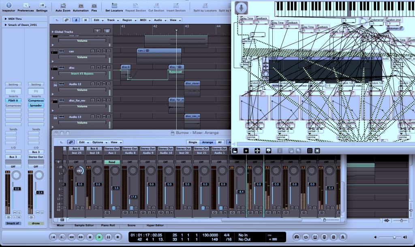Click the Max patcher lock icon
The height and width of the screenshot is (247, 415).
tap(235, 151)
